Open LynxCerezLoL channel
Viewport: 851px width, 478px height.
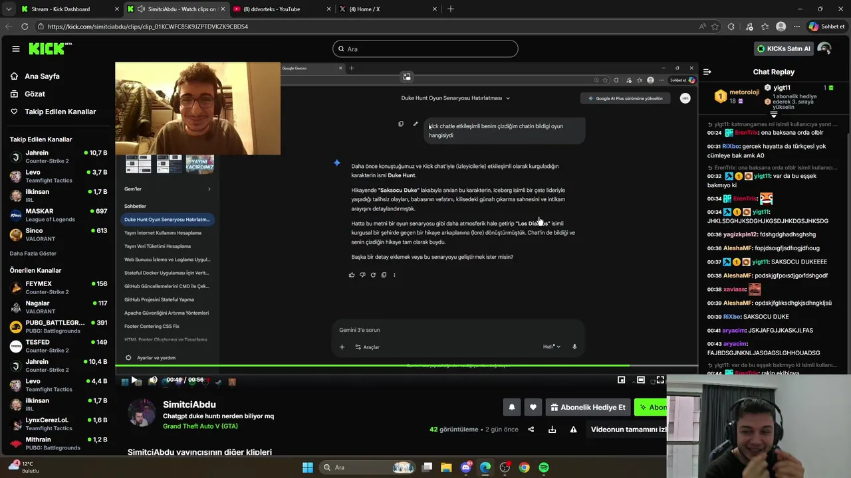coord(57,424)
